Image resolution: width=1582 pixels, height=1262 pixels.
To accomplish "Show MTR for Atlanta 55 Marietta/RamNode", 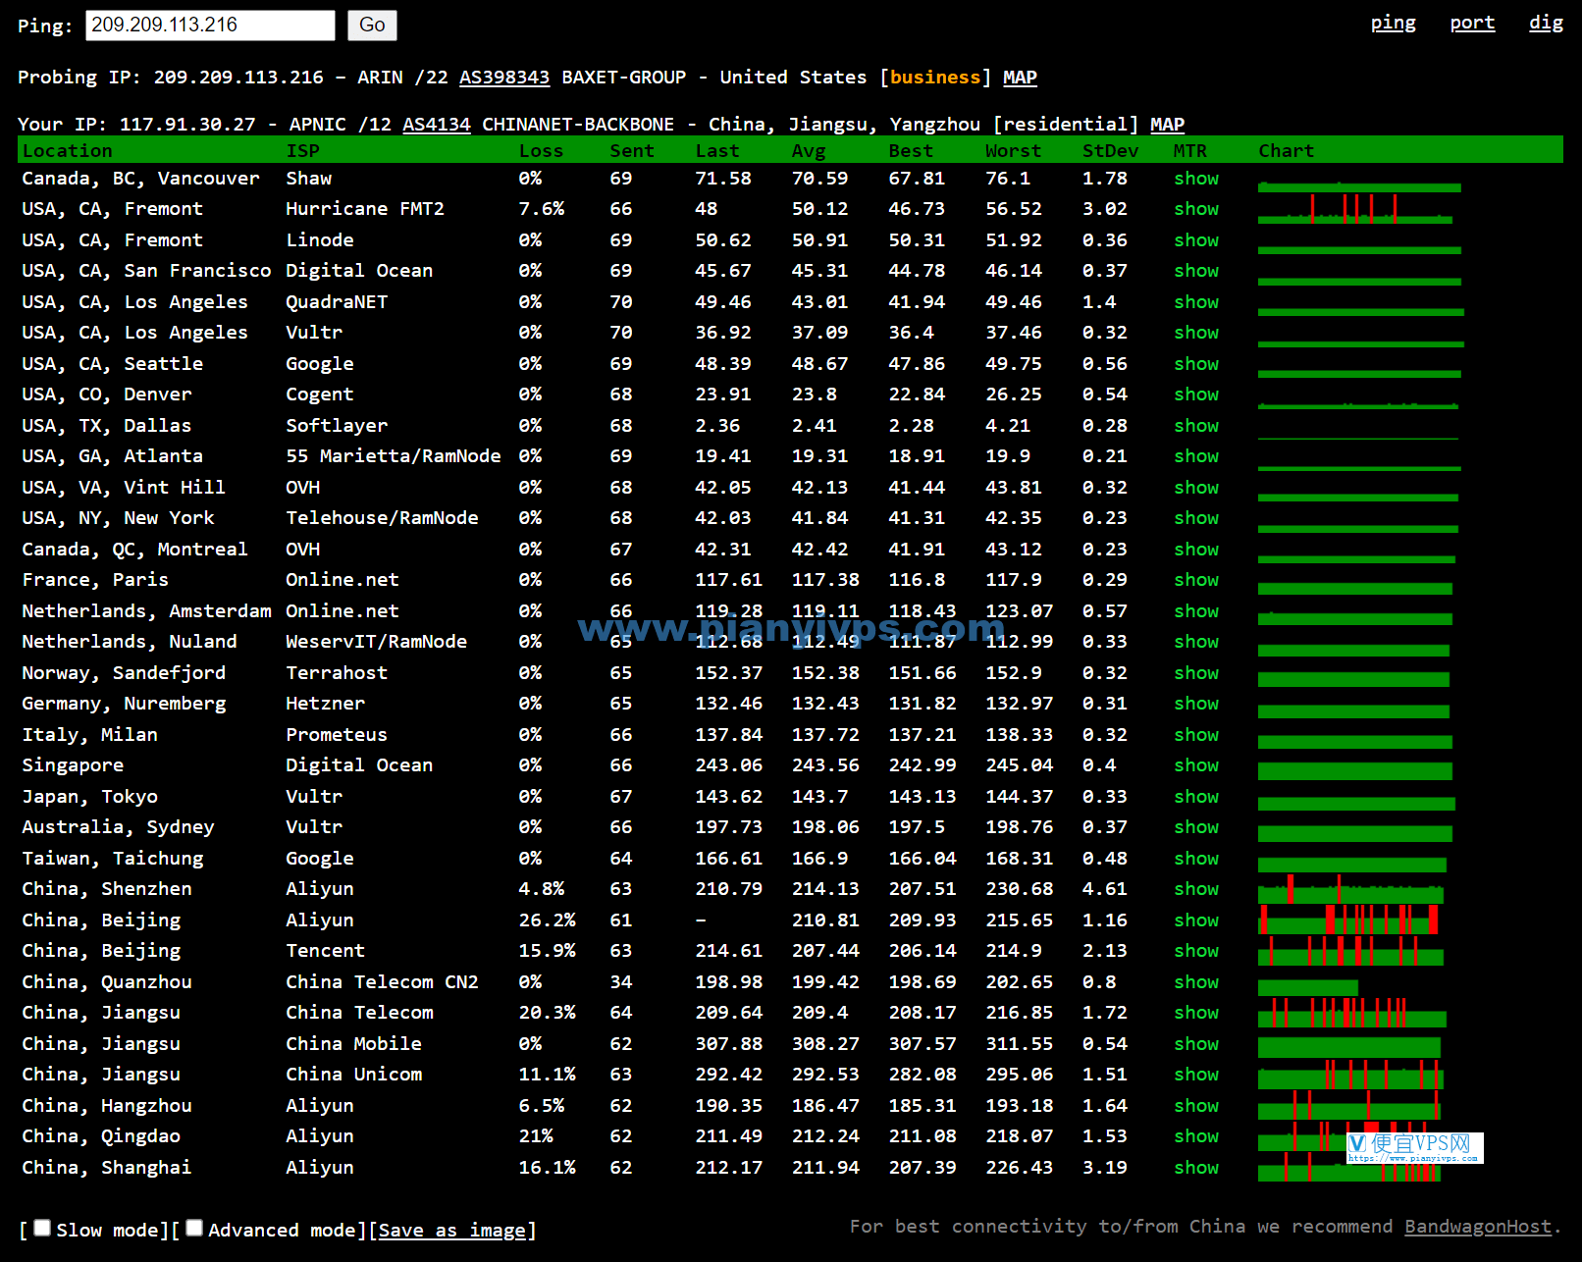I will point(1196,456).
